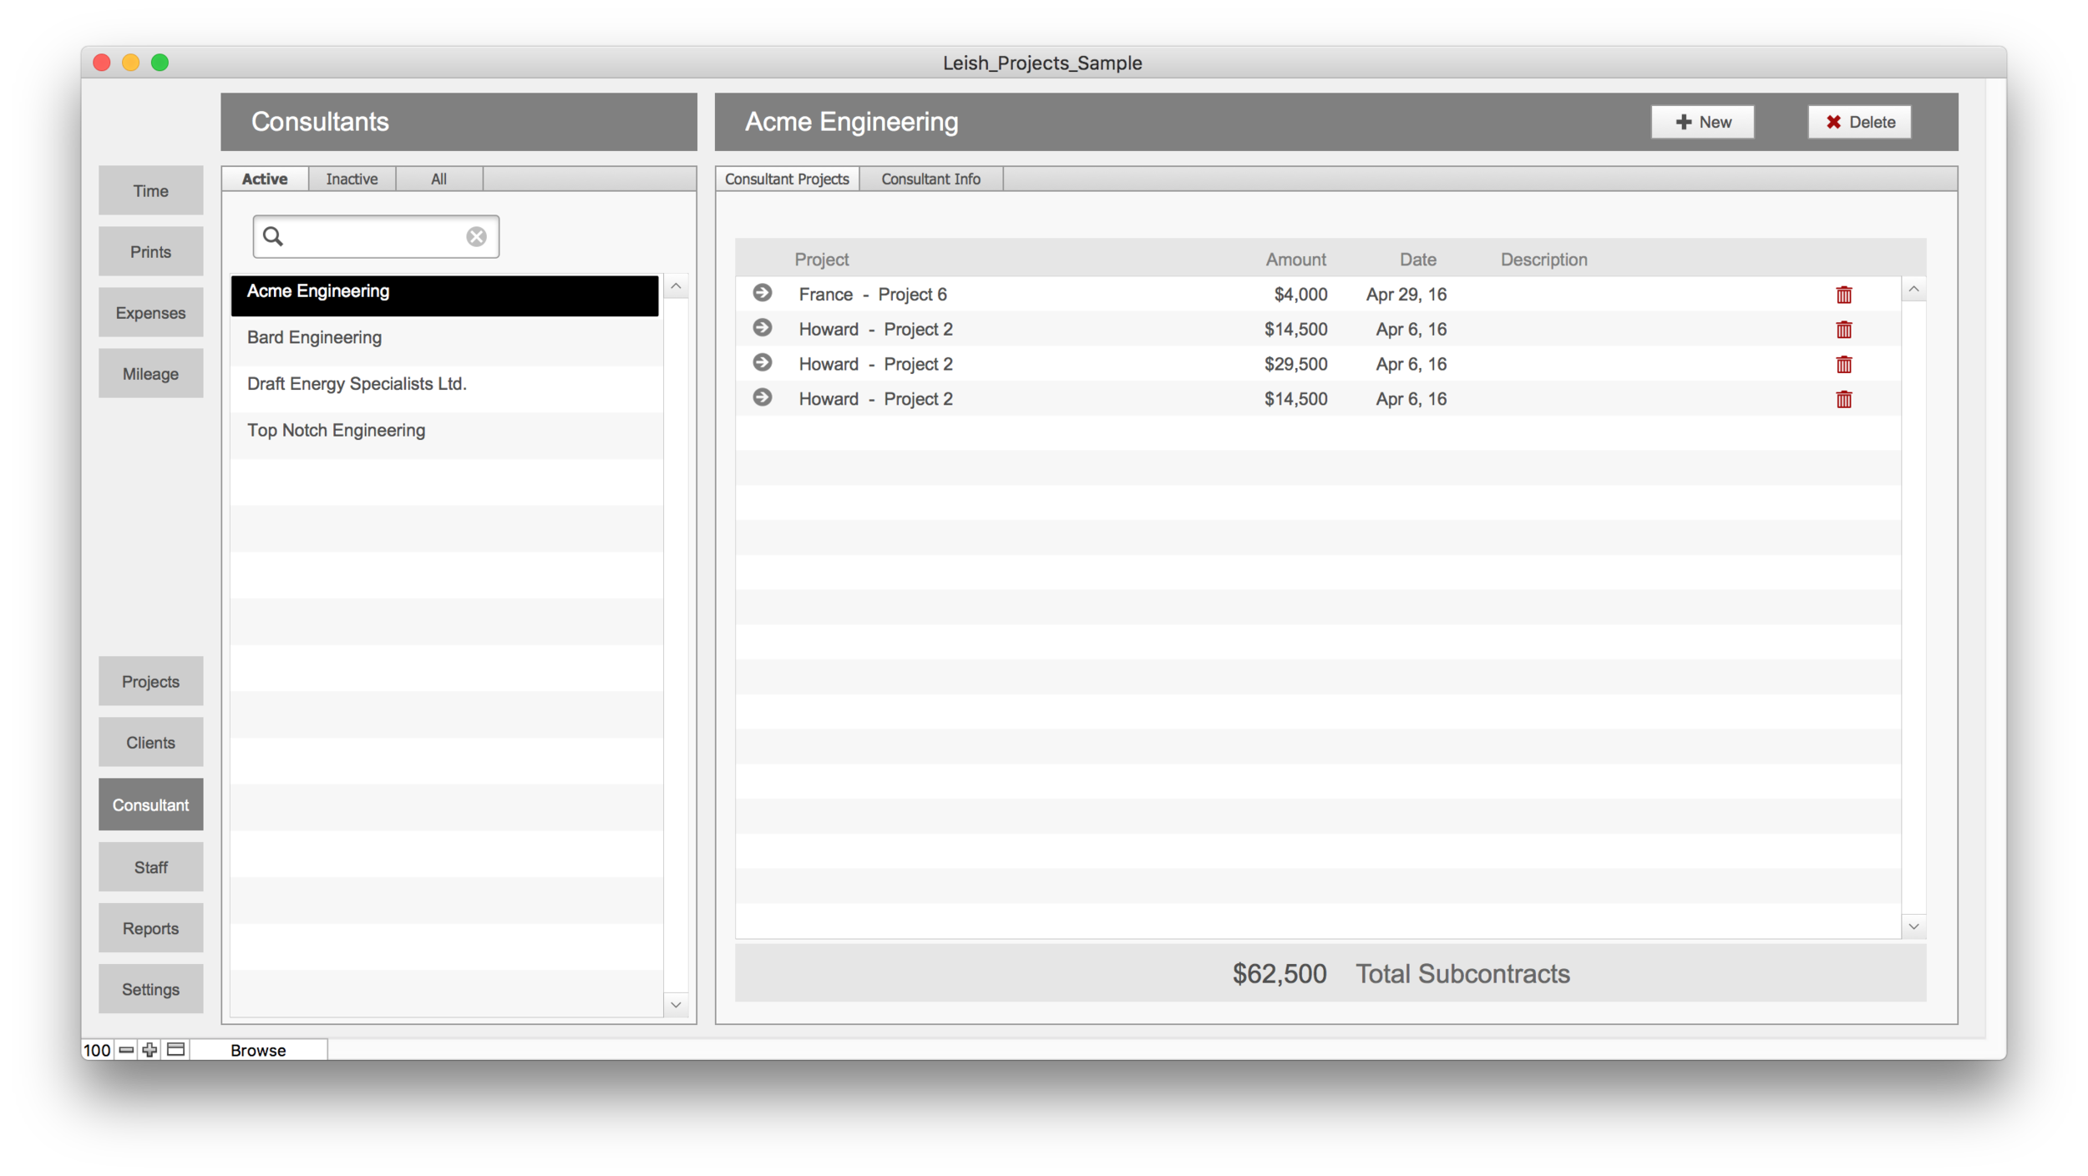The width and height of the screenshot is (2088, 1176).
Task: Open France Project 6 via arrow icon
Action: tap(762, 293)
